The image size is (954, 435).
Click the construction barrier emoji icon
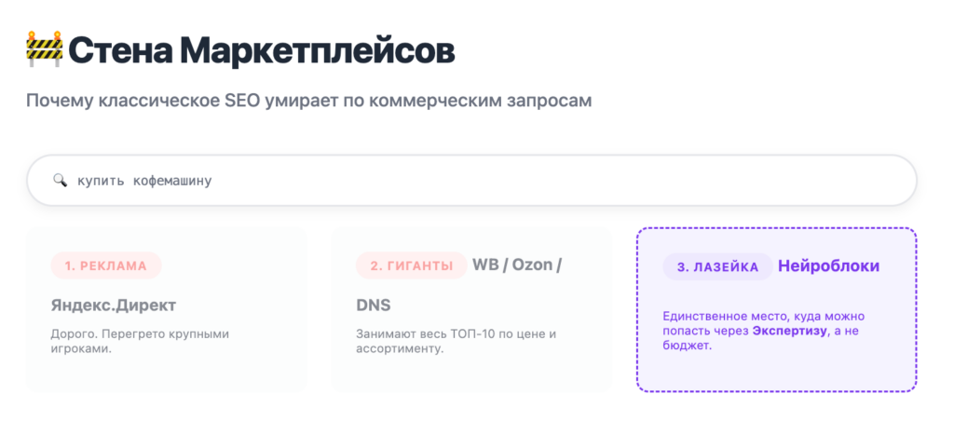(45, 49)
